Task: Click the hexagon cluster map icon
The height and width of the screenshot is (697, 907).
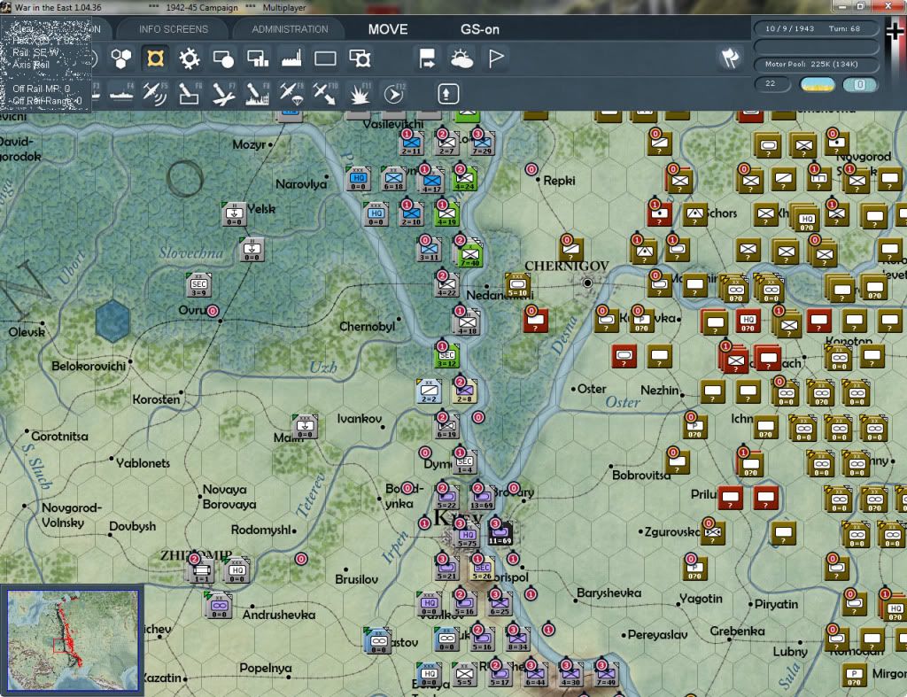Action: pos(120,58)
